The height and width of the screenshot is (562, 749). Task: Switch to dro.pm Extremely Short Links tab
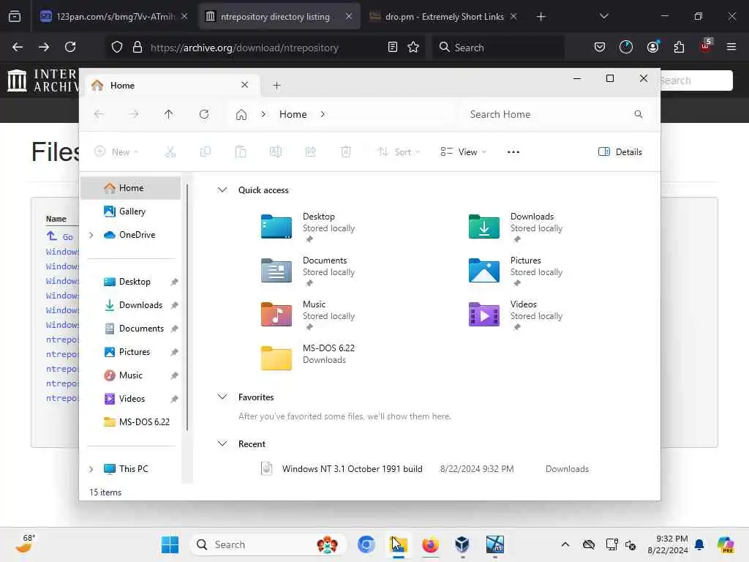[443, 16]
